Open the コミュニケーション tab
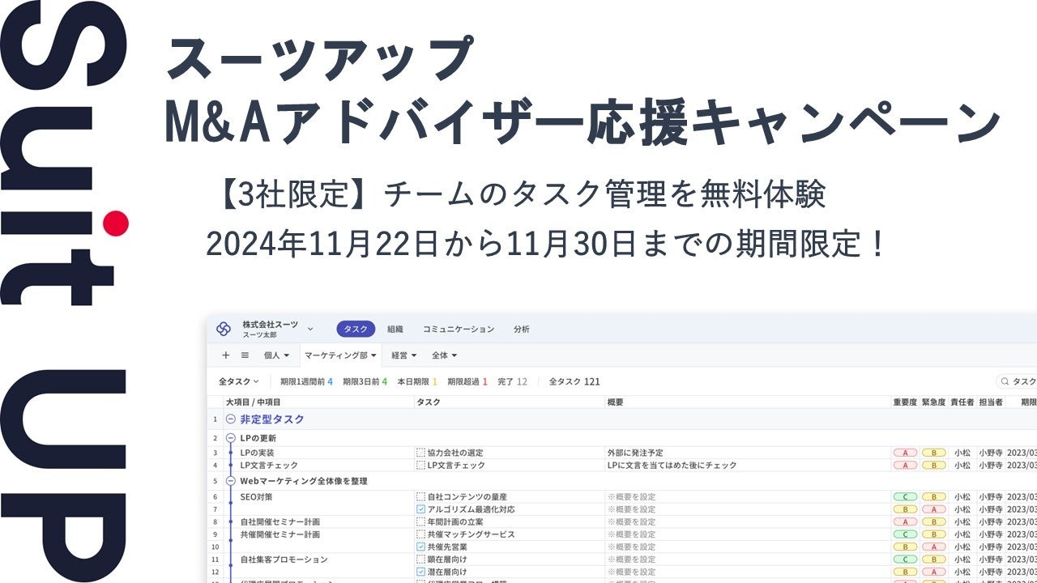The width and height of the screenshot is (1037, 583). point(459,330)
